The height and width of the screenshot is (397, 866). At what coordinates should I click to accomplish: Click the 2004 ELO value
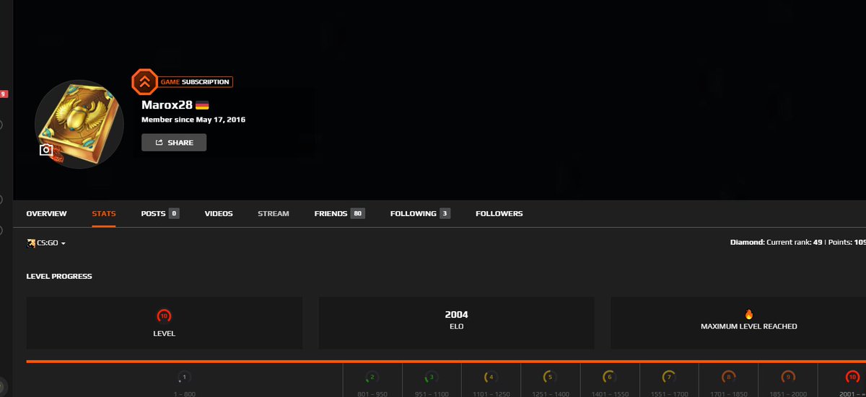(x=456, y=315)
